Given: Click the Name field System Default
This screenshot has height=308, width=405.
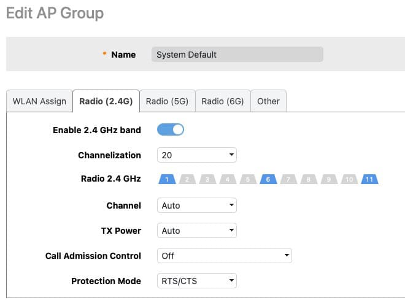Looking at the screenshot, I should 237,55.
